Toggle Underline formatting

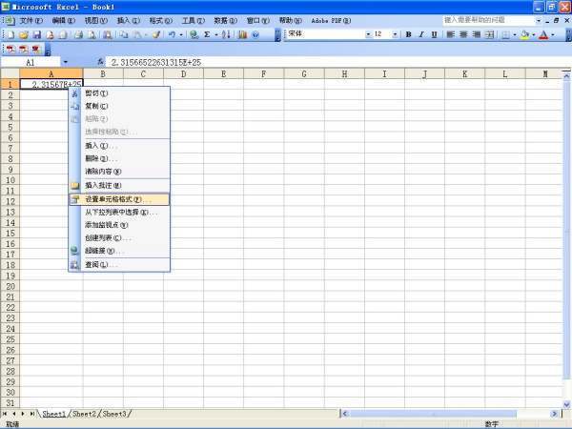point(435,34)
